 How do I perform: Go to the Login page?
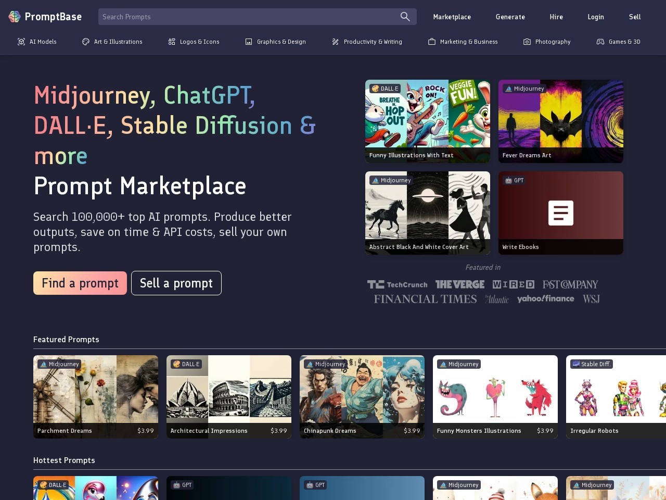pyautogui.click(x=596, y=17)
